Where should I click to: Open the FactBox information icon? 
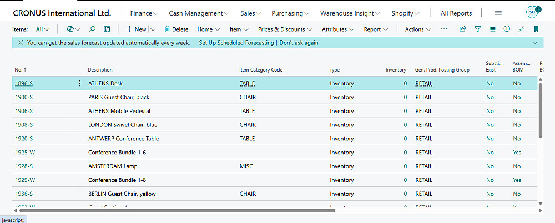pos(507,29)
